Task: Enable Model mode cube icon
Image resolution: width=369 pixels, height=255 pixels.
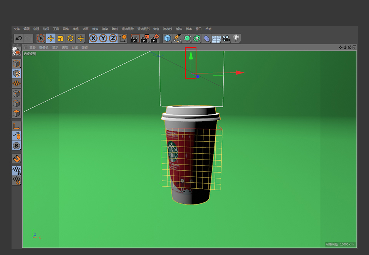Action: [17, 64]
